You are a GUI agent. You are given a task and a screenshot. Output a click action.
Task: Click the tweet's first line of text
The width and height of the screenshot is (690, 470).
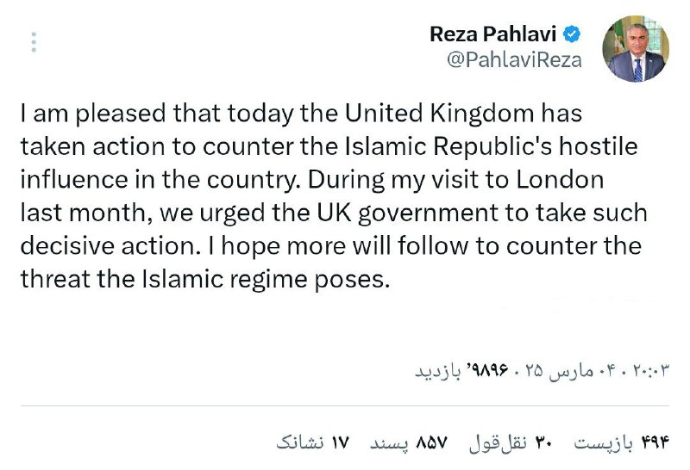pyautogui.click(x=301, y=114)
